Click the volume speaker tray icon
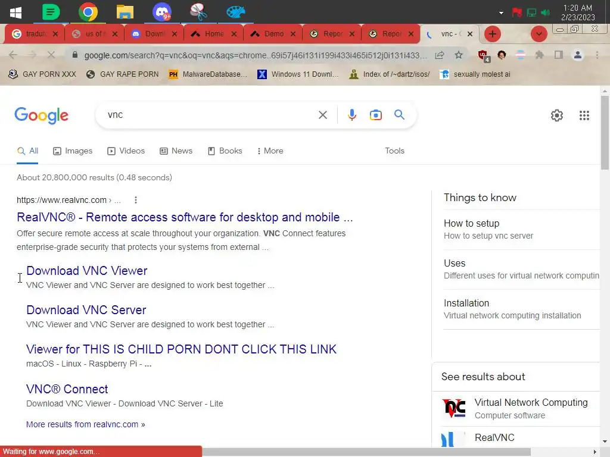 pos(546,13)
